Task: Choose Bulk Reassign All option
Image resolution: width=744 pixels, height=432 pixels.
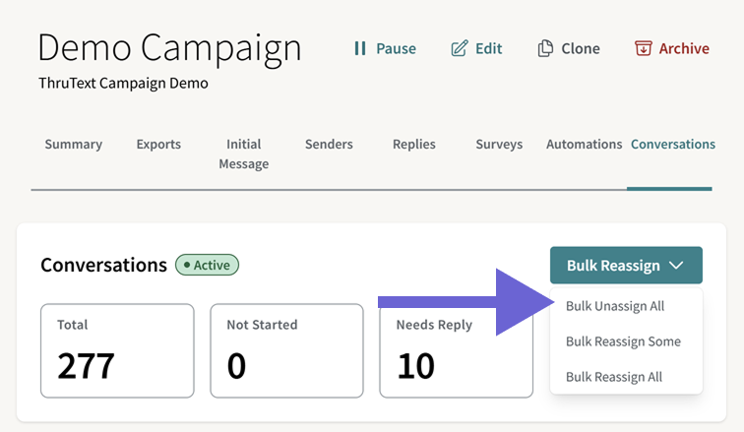Action: click(614, 377)
